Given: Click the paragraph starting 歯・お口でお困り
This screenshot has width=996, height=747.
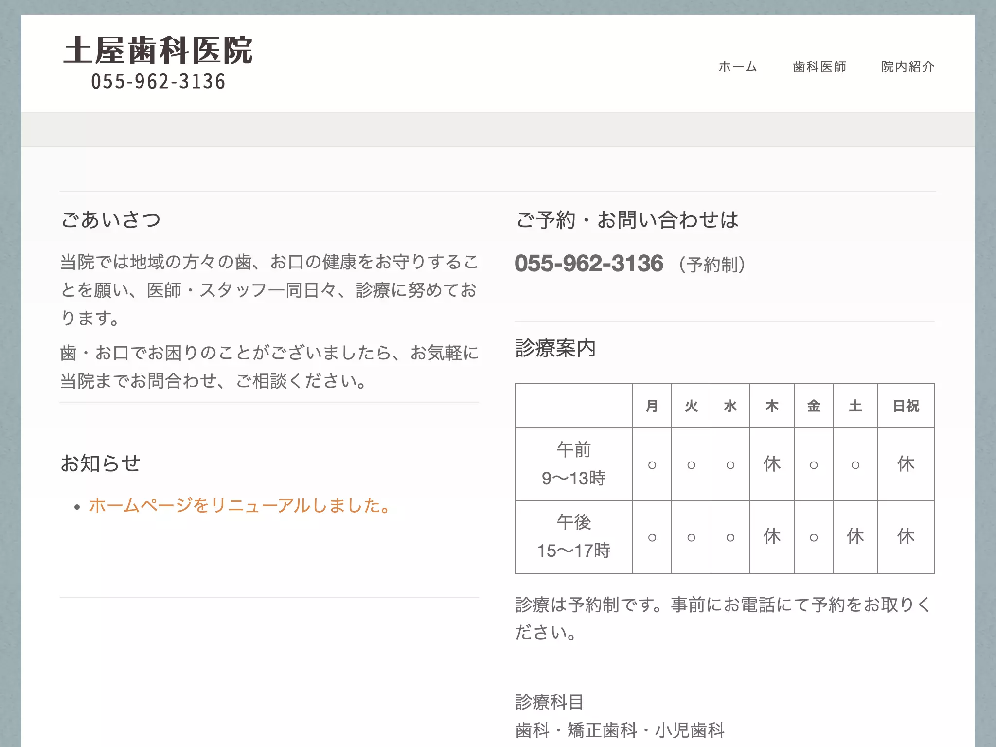Looking at the screenshot, I should 269,367.
